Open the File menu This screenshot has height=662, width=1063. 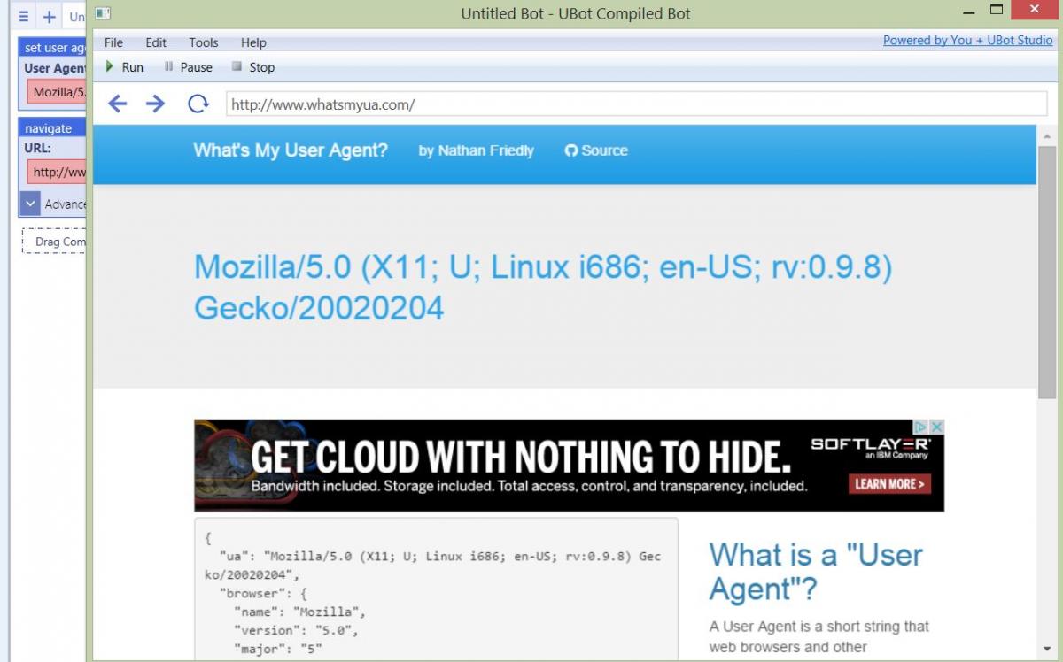(x=113, y=42)
